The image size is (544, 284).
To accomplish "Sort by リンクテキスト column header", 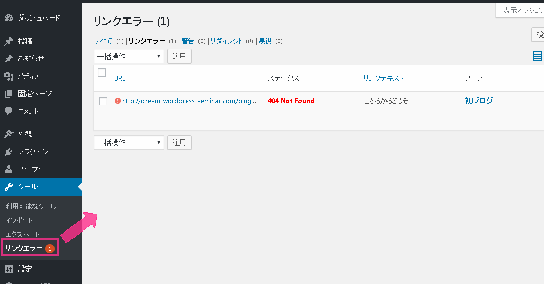I will (384, 78).
